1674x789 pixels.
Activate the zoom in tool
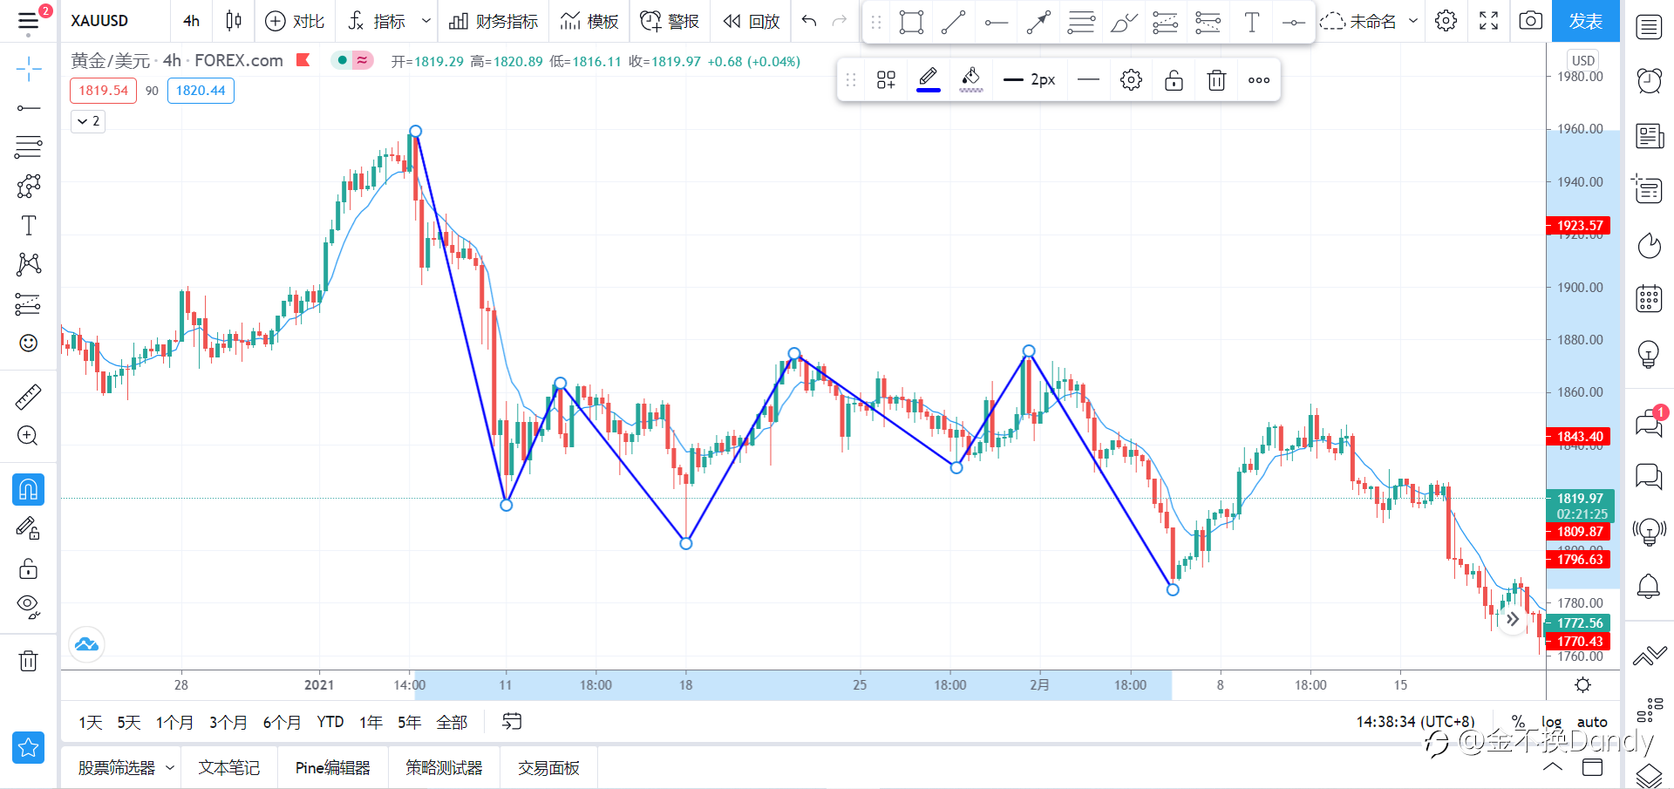click(x=29, y=436)
